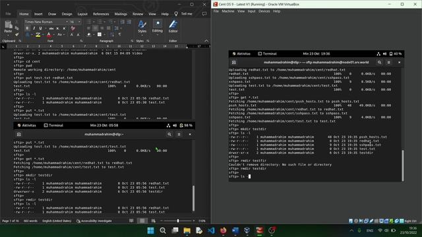Switch to the Mailings tab
This screenshot has width=422, height=237.
121,14
